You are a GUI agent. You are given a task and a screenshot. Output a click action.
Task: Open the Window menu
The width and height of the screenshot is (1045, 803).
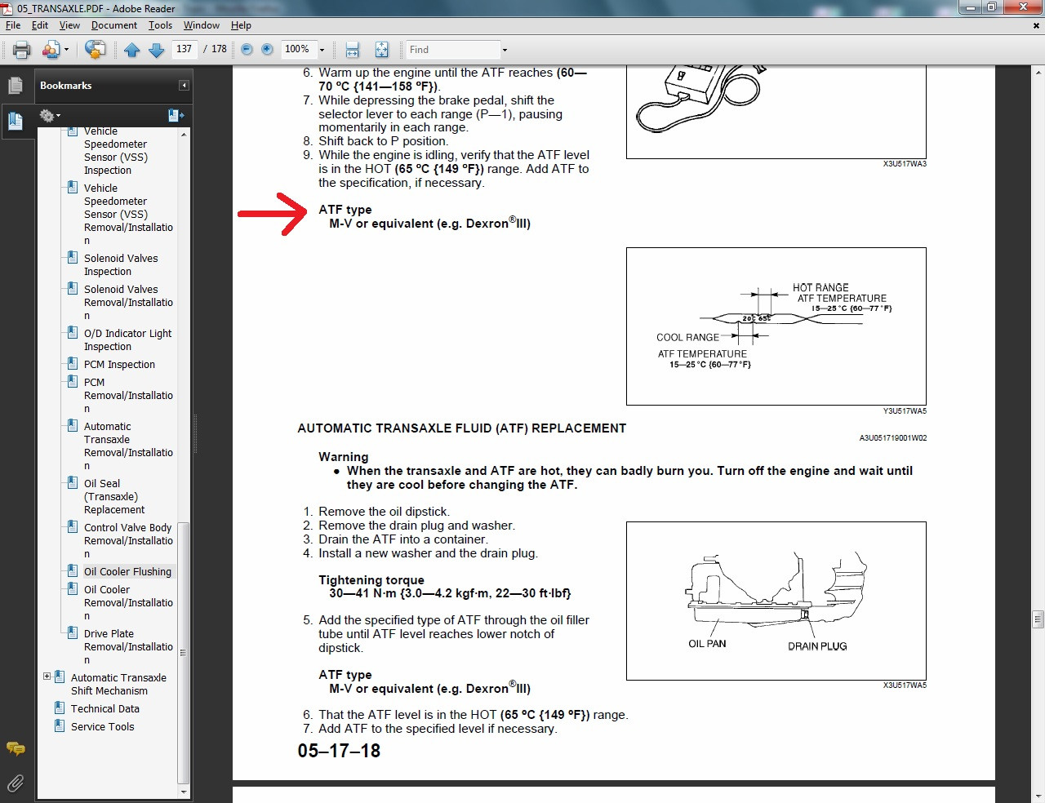[202, 25]
